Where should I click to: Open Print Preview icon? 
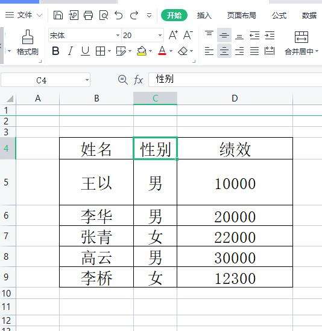tap(104, 16)
